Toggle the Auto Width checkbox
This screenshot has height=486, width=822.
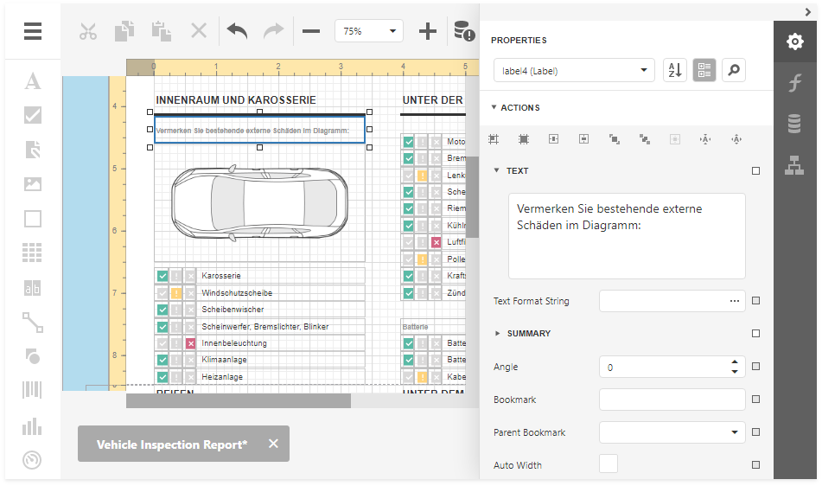pos(609,464)
